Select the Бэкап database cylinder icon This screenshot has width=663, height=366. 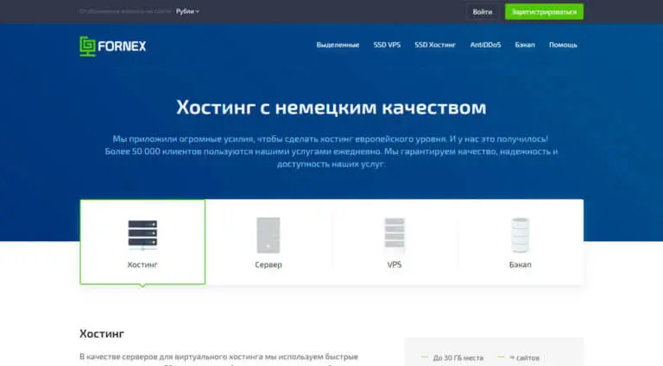click(x=520, y=235)
